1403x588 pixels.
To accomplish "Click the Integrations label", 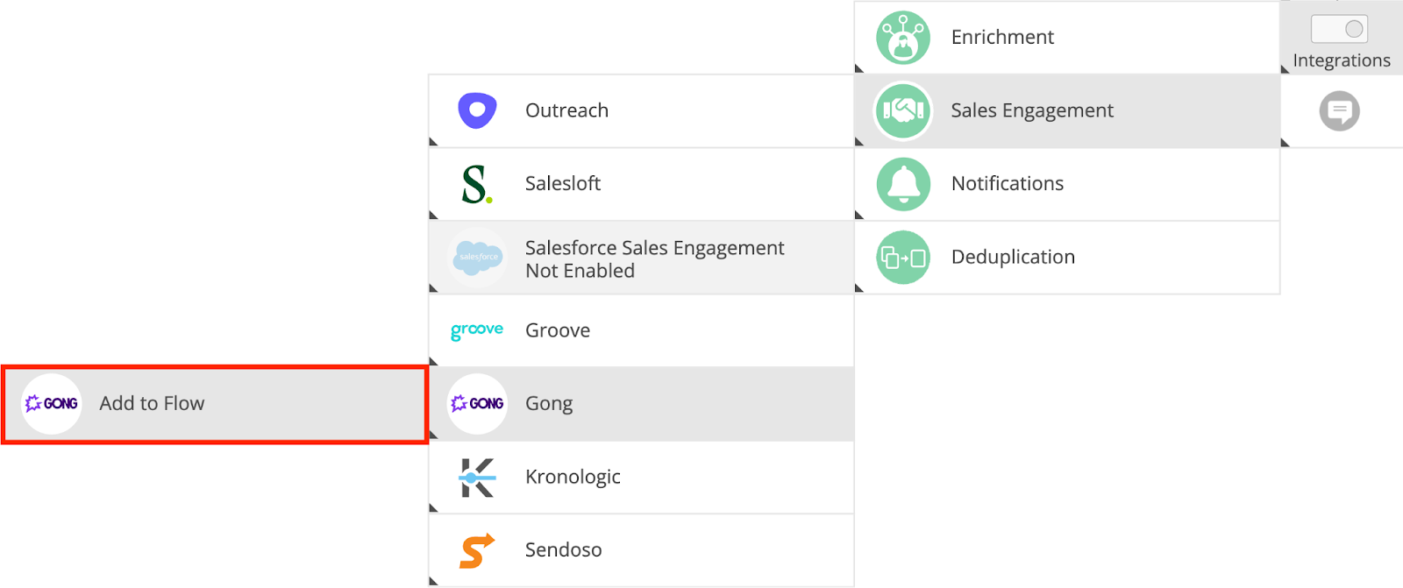I will 1342,60.
